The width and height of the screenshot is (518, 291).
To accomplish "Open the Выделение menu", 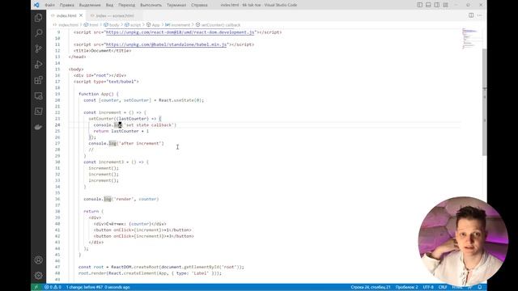I will (90, 5).
